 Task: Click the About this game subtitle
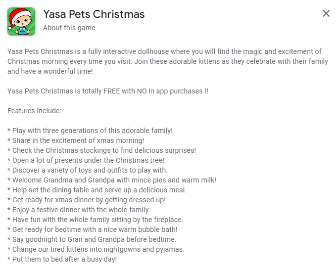(x=69, y=28)
